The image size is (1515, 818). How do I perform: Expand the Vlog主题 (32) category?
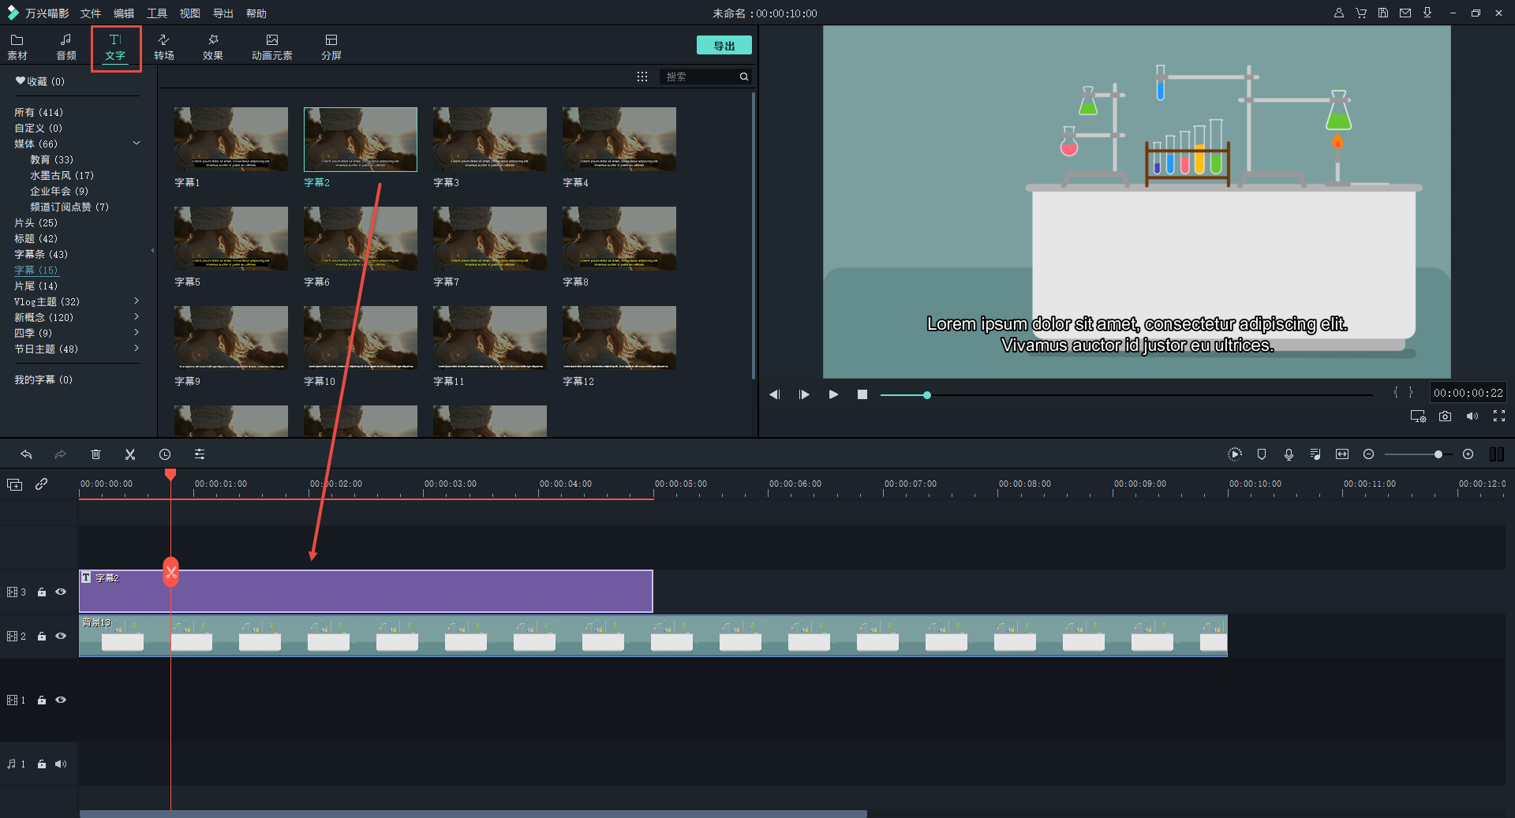[137, 301]
